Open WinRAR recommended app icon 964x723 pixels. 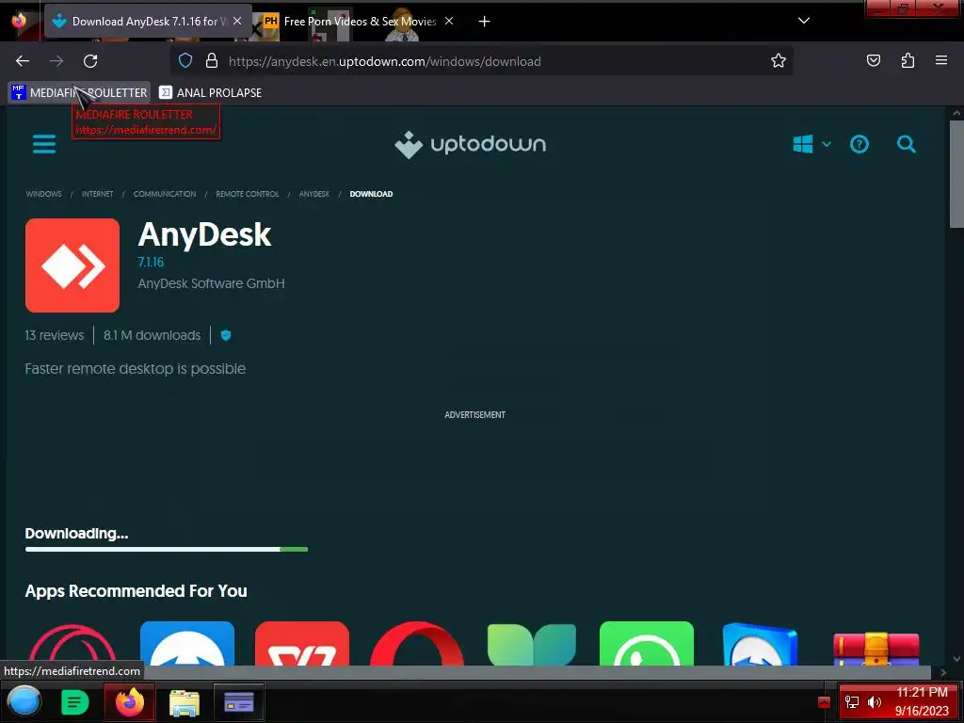coord(876,648)
